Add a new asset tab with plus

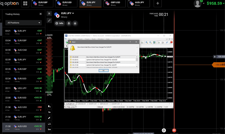[158, 3]
